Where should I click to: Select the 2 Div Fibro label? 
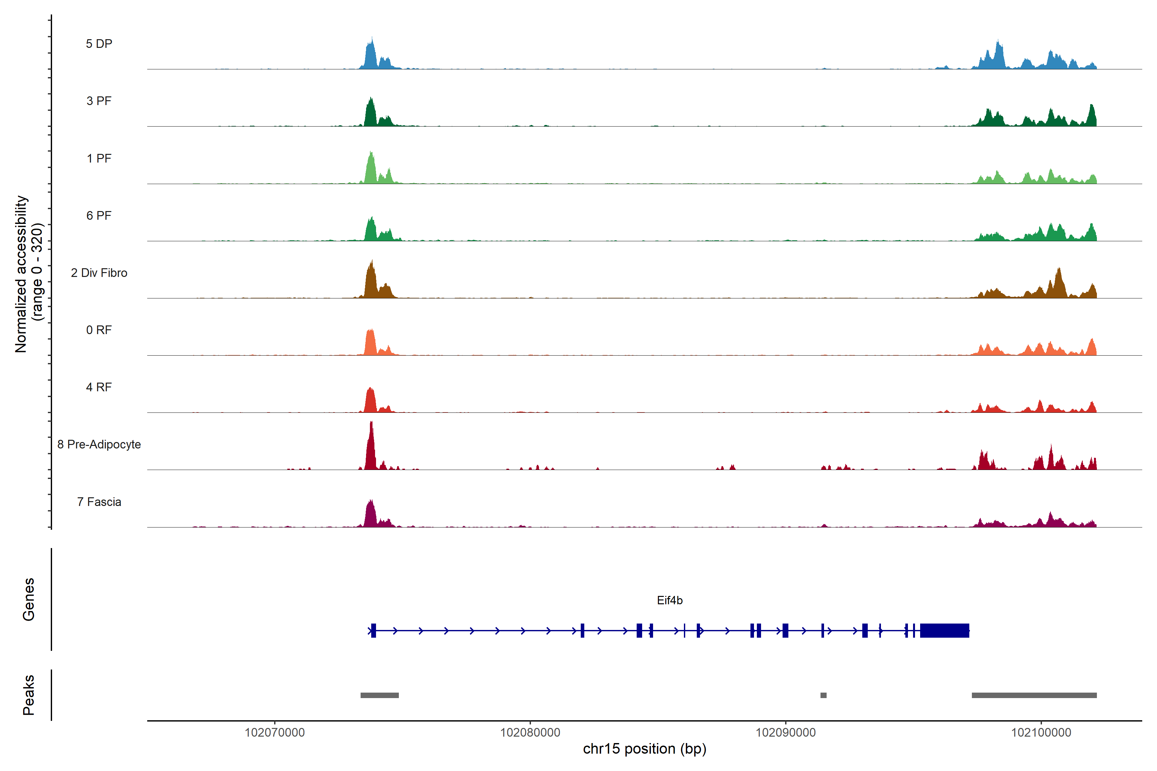[99, 273]
